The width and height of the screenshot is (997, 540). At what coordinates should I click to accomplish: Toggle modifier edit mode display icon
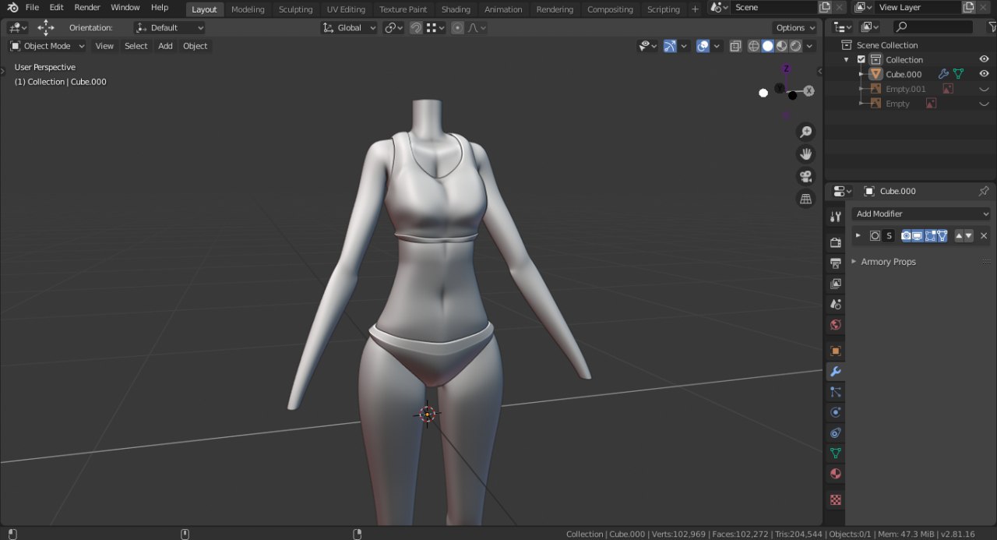tap(930, 235)
